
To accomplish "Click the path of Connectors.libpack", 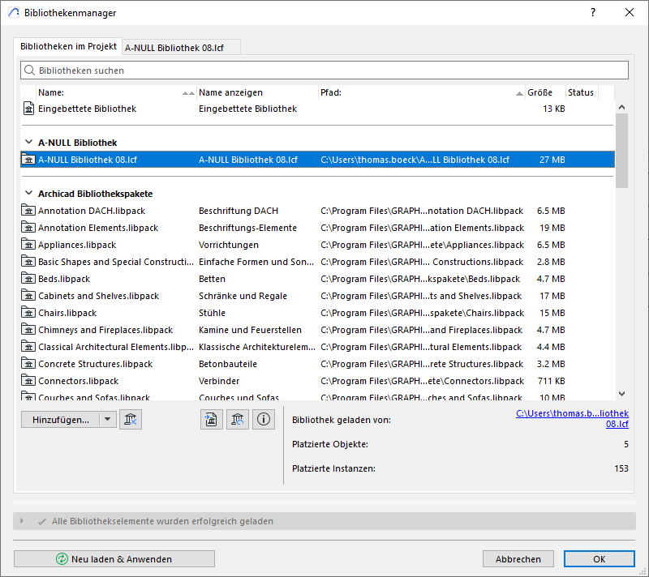I will (x=422, y=381).
